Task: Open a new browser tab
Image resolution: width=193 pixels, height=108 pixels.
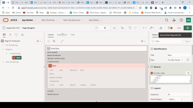Action: (163, 2)
